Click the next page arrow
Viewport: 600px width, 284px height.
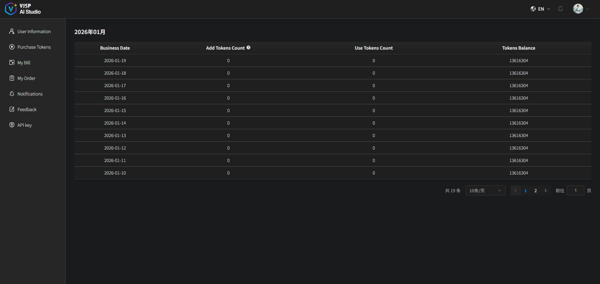(x=546, y=190)
